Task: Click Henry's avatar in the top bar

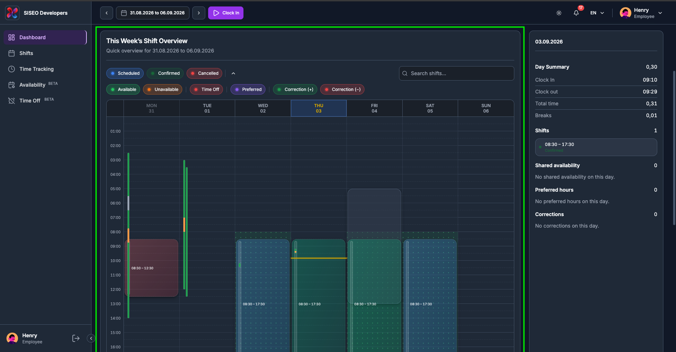Action: pyautogui.click(x=626, y=13)
